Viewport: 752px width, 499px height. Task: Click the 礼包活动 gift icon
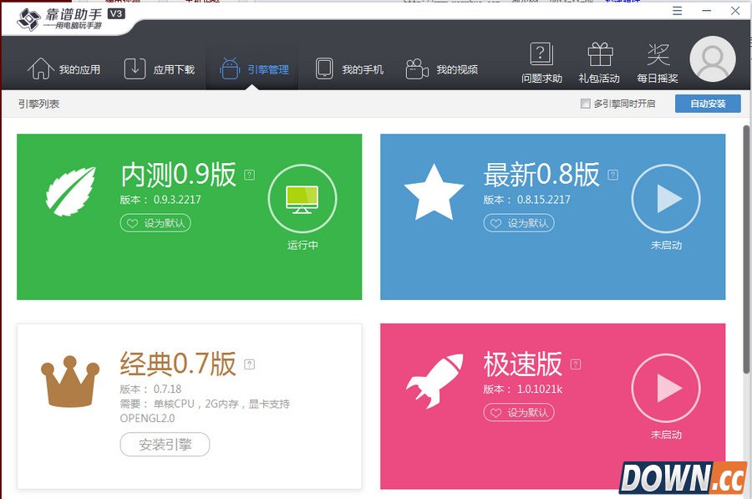599,53
